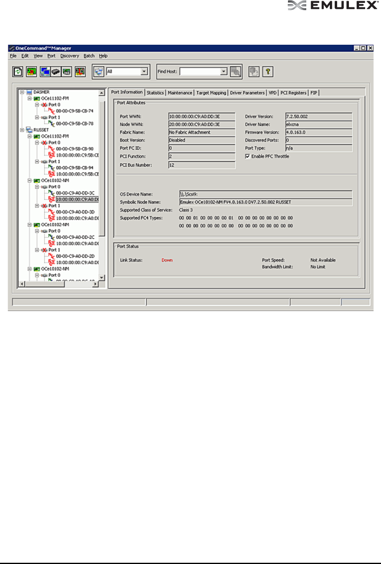This screenshot has width=381, height=564.
Task: Click the red Down link status text
Action: pos(167,260)
